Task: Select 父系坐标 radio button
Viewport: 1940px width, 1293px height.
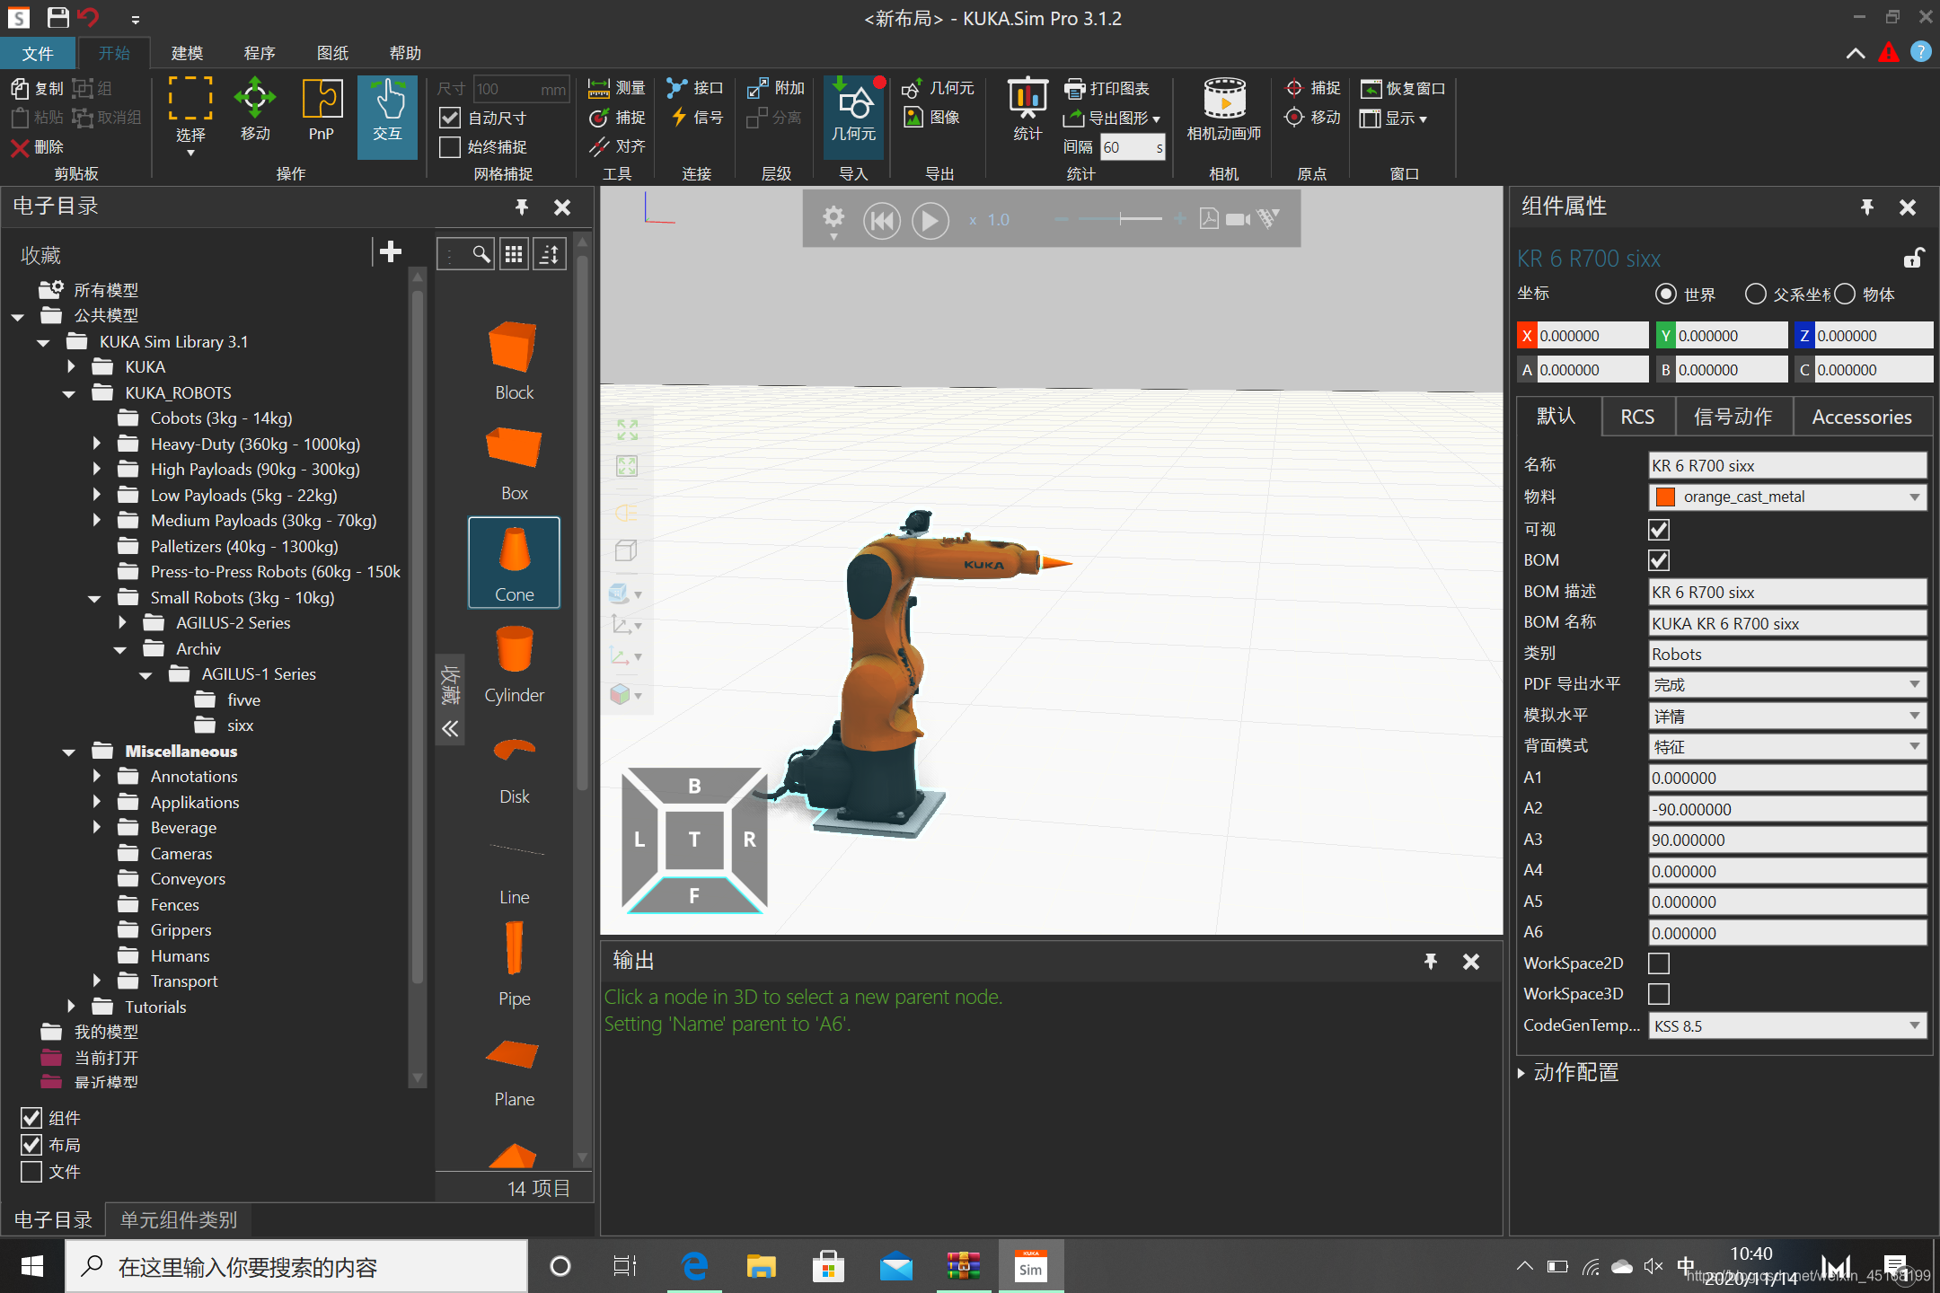Action: click(x=1755, y=294)
